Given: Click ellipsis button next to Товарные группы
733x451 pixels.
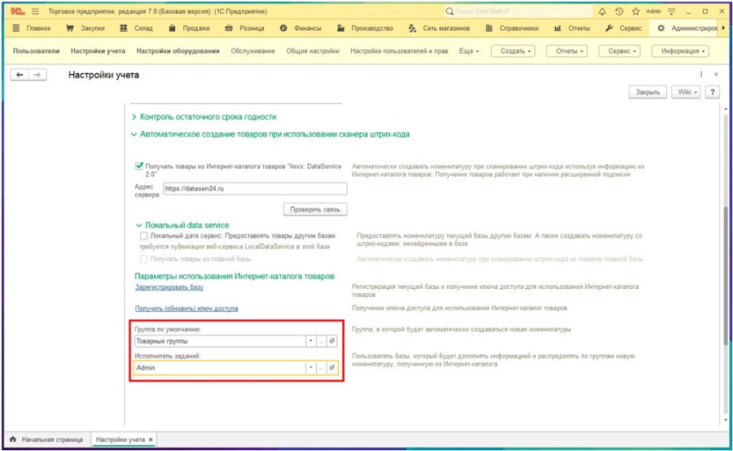Looking at the screenshot, I should (321, 341).
